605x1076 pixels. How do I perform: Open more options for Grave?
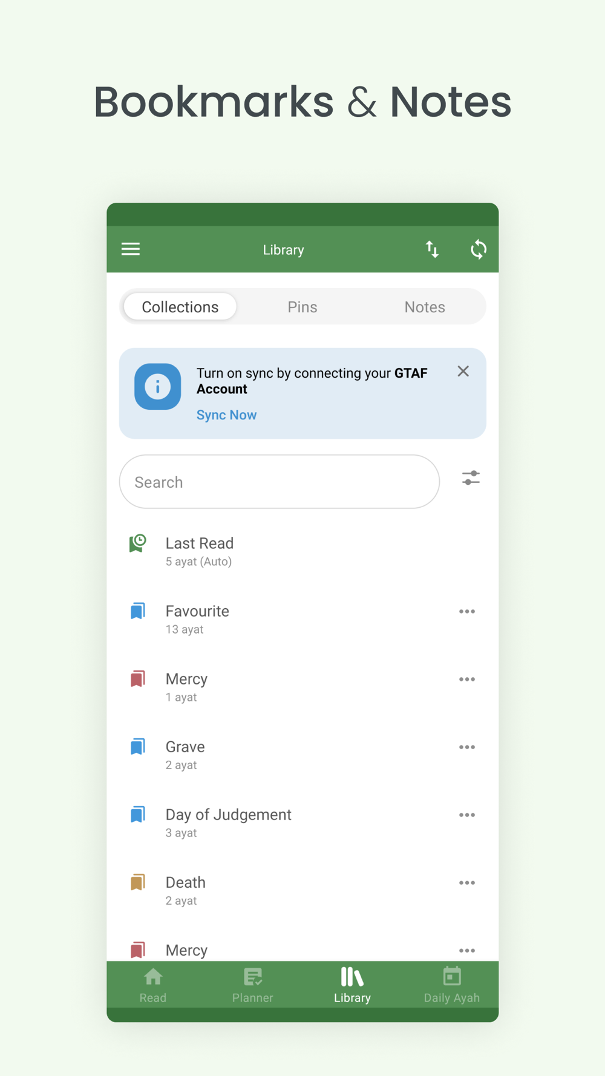(467, 747)
